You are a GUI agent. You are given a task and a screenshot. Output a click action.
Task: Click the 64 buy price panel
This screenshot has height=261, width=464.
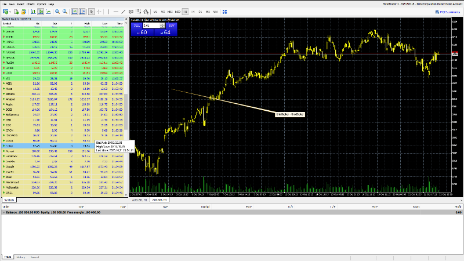(166, 32)
